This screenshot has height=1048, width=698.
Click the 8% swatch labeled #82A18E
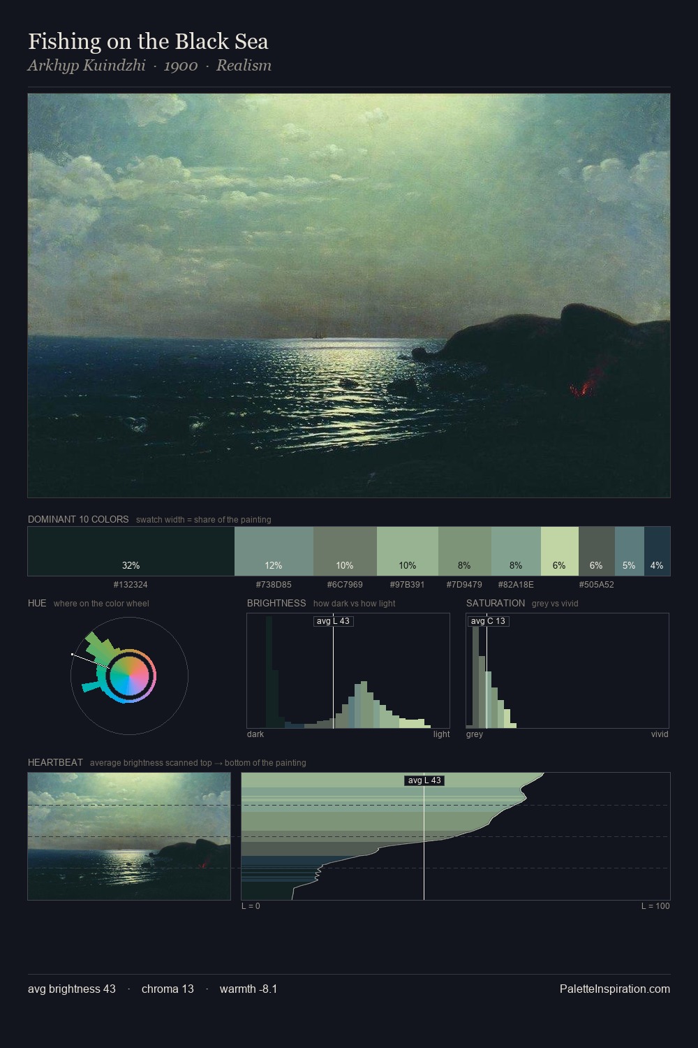click(516, 551)
